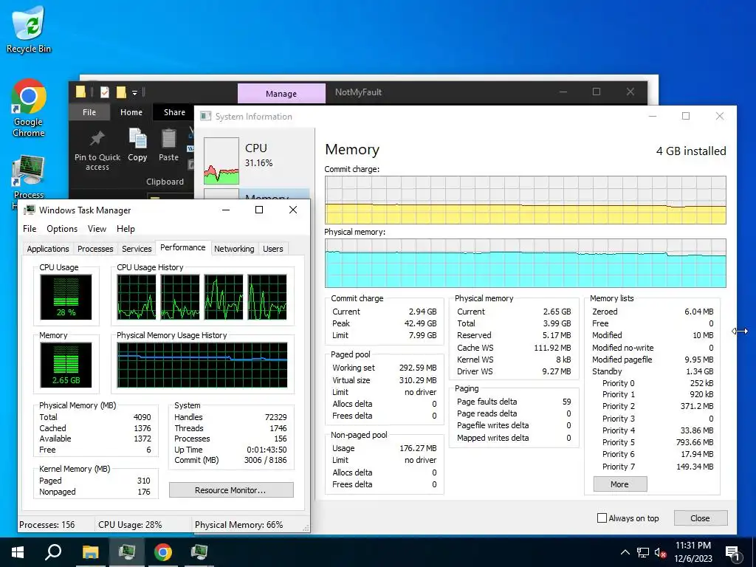Open the Options menu in Task Manager

pyautogui.click(x=62, y=229)
